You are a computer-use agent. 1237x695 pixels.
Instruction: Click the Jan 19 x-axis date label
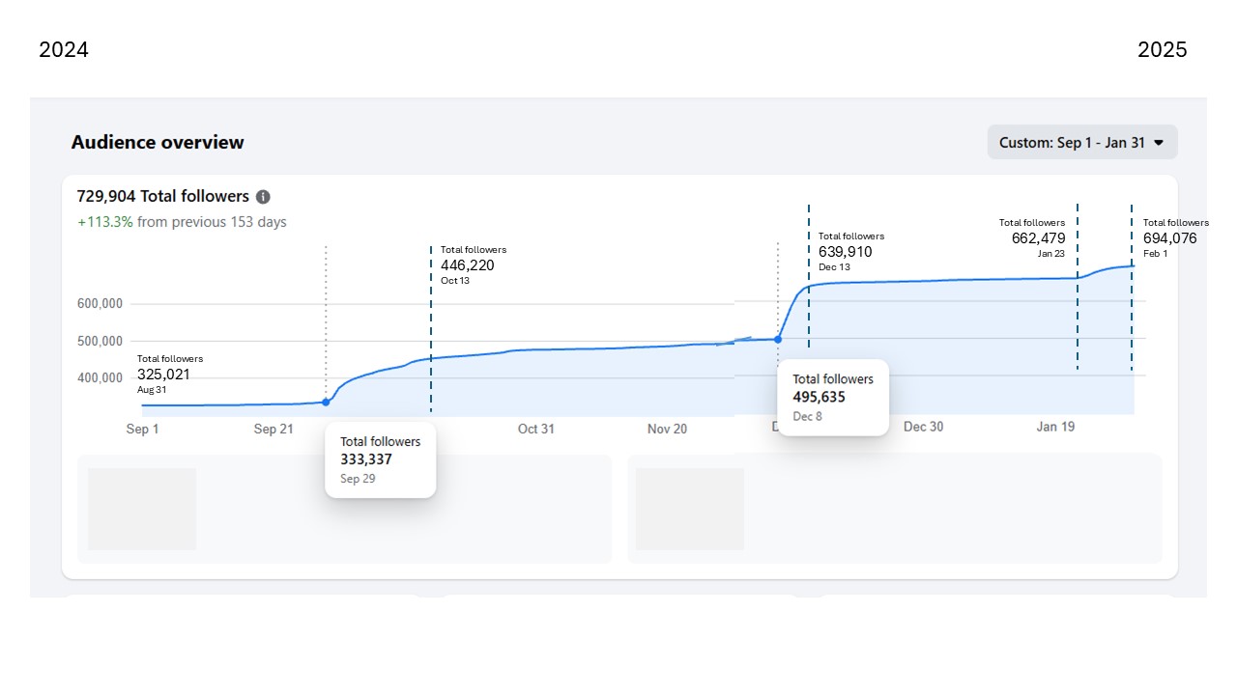pos(1055,427)
